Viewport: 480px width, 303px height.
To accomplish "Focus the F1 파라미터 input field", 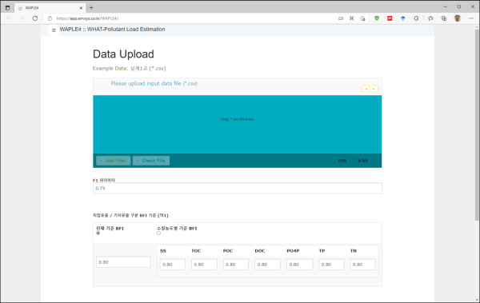I will pos(238,188).
